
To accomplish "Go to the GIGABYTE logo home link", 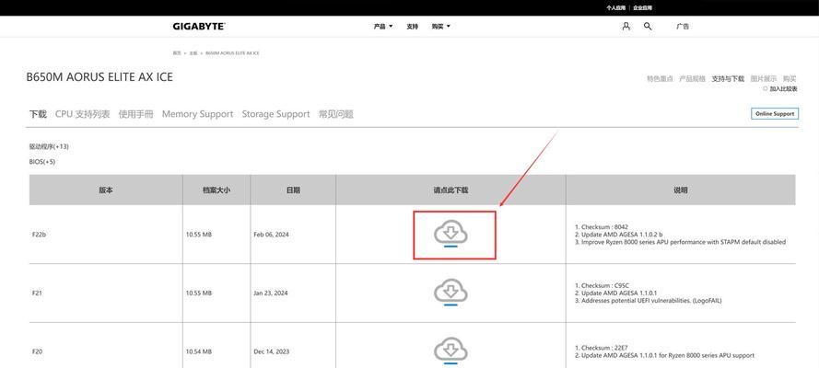I will 199,26.
